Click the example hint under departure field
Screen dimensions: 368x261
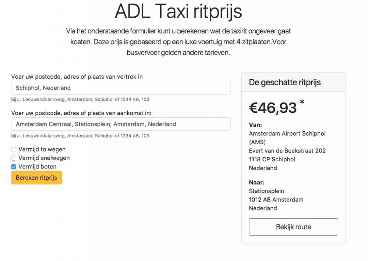(80, 99)
